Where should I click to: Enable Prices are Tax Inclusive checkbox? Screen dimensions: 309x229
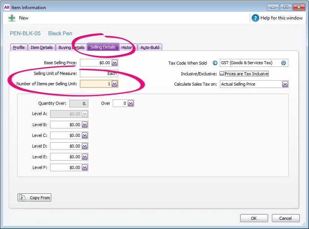pos(222,73)
